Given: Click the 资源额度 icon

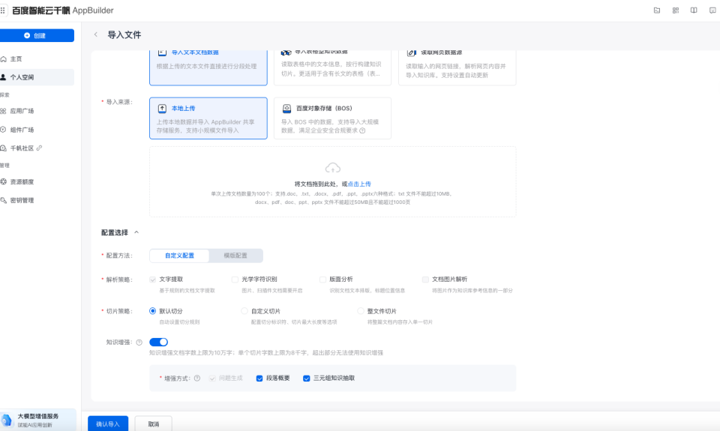Looking at the screenshot, I should 3,181.
